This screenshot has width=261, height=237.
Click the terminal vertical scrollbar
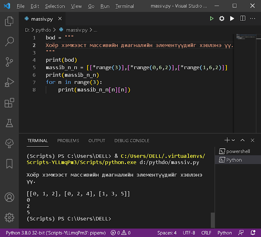click(213, 220)
